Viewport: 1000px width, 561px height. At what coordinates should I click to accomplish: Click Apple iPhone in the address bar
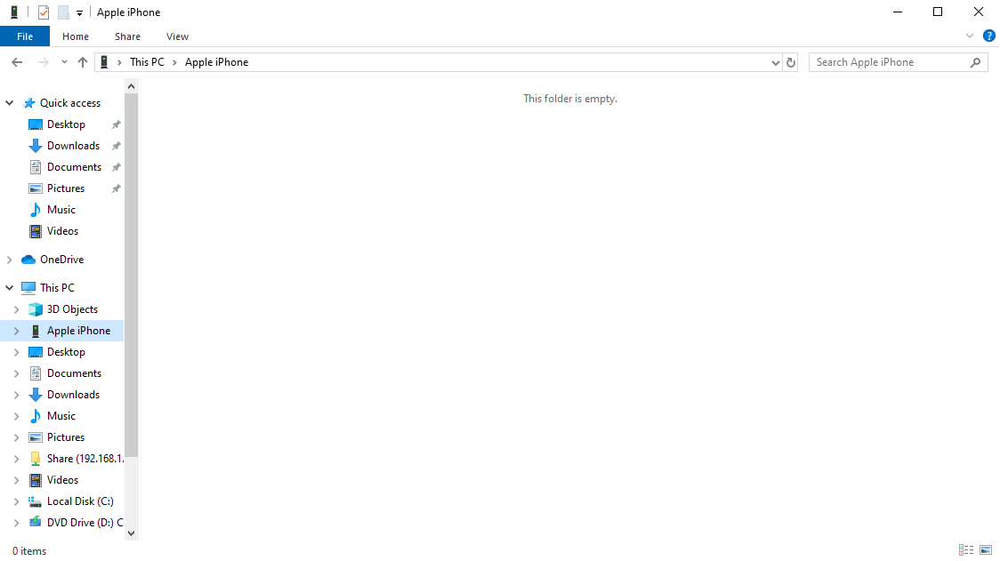(216, 62)
